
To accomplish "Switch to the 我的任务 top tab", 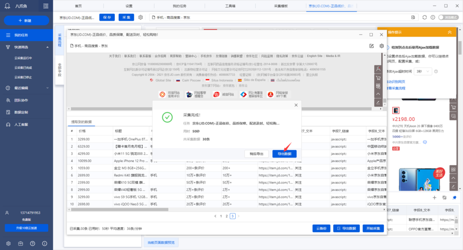I will coord(180,6).
